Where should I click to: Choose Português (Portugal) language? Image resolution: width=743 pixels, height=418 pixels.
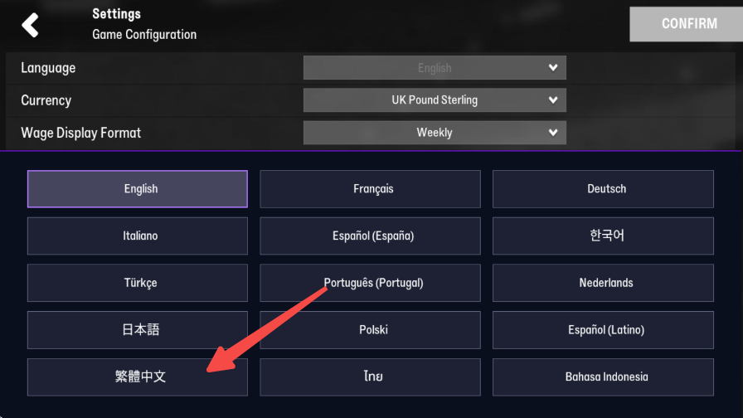pyautogui.click(x=370, y=283)
